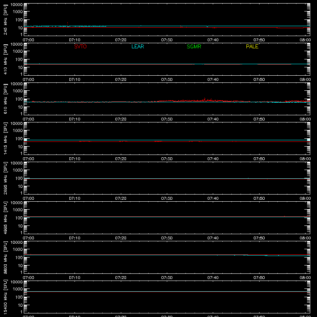Image resolution: width=317 pixels, height=317 pixels.
Task: Click 10000 tick value on 245 MHz axis
Action: coord(17,5)
